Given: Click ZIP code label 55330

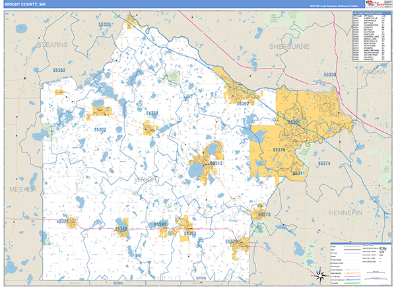Looking at the screenshot, I should click(x=329, y=75).
